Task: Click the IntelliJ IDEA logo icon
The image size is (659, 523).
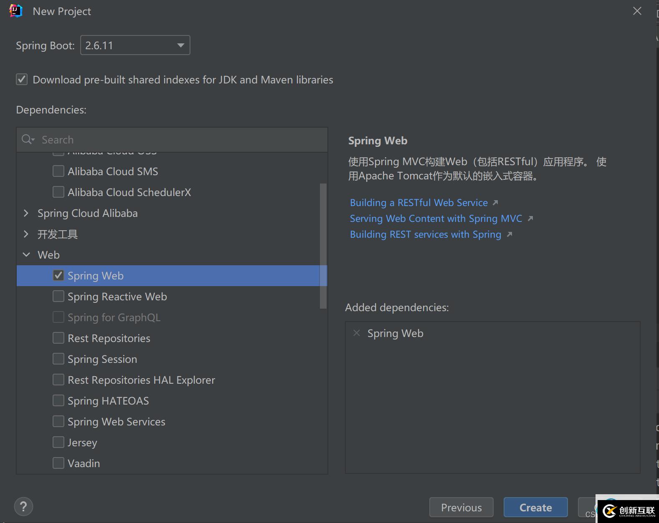Action: click(16, 11)
